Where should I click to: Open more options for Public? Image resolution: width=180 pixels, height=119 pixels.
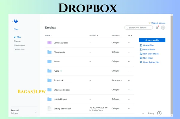pyautogui.click(x=129, y=71)
